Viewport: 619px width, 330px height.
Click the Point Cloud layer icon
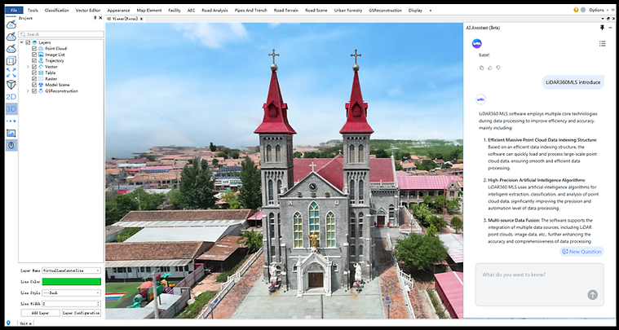(41, 49)
